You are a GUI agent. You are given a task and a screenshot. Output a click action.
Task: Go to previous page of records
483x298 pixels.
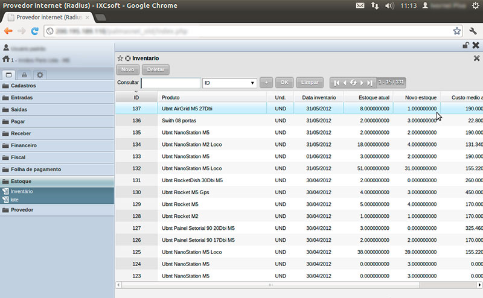pyautogui.click(x=345, y=83)
